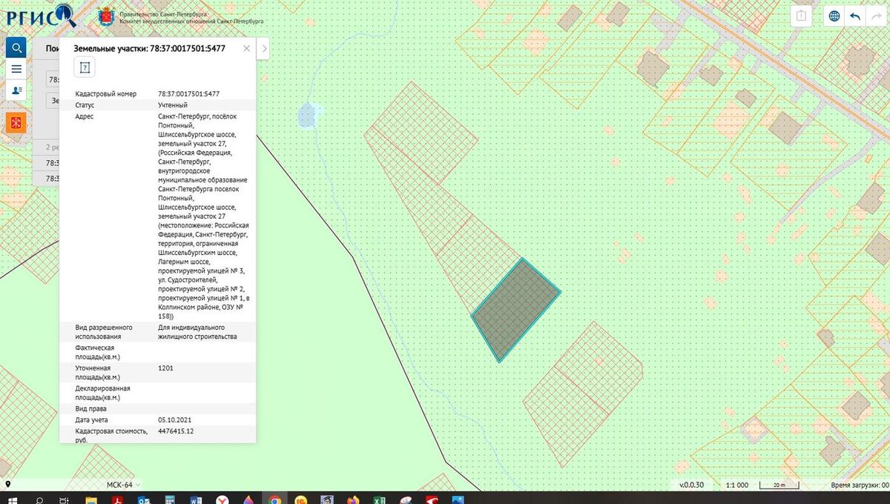Screen dimensions: 890x504
Task: Click the РГИС logo
Action: pos(43,16)
